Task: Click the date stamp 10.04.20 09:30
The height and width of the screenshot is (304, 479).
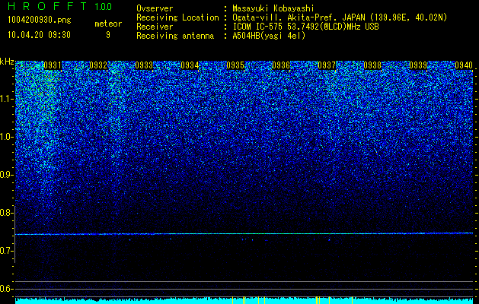Action: coord(39,35)
